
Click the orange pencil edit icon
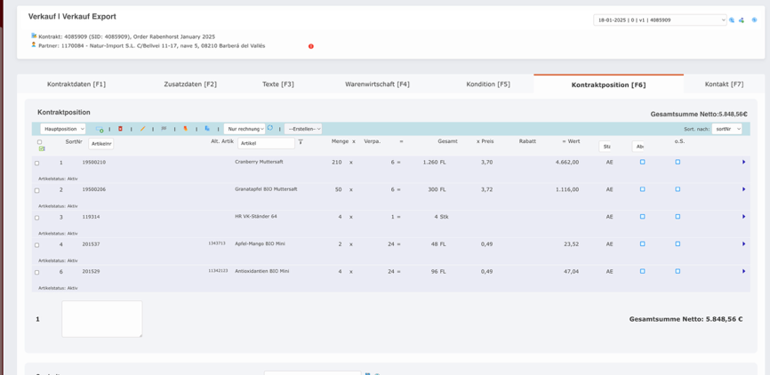pos(142,129)
